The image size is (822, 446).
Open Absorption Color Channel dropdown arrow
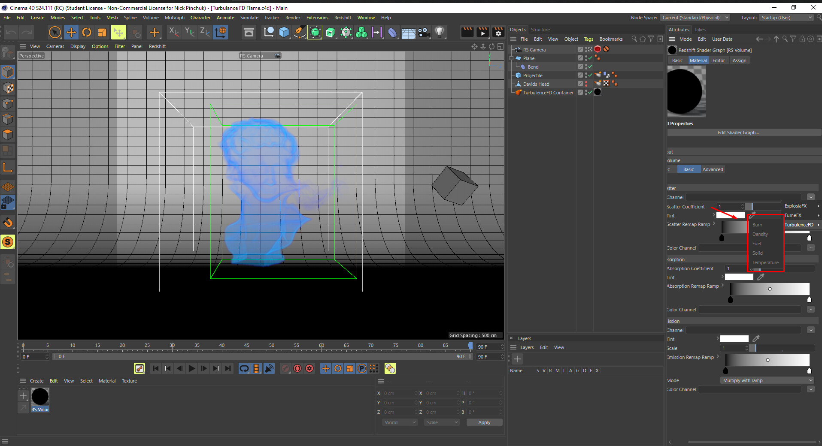point(811,310)
